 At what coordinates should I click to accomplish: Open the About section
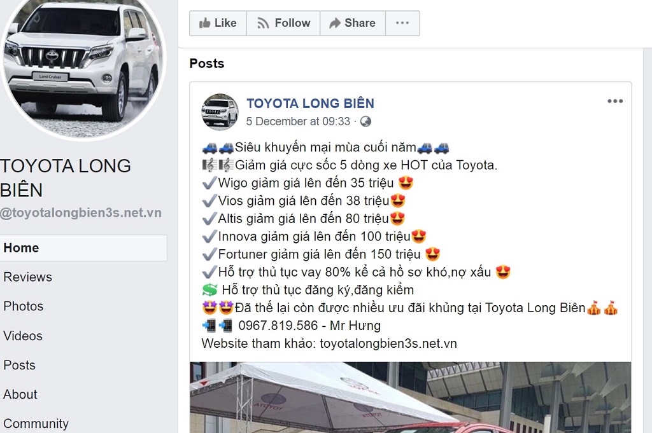coord(20,394)
